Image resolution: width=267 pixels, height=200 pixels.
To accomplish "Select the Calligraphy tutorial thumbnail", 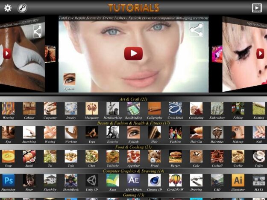I will [154, 108].
